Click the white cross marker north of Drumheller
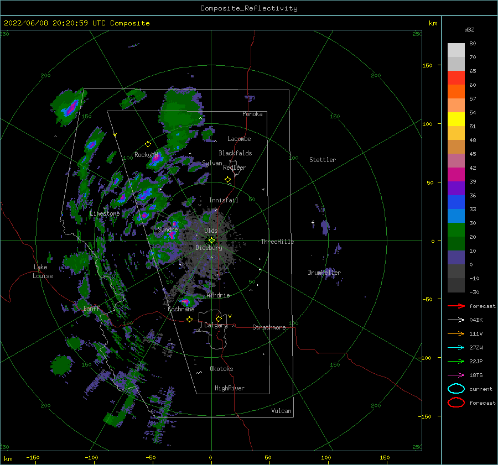Viewport: 498px width, 465px height. pos(313,222)
